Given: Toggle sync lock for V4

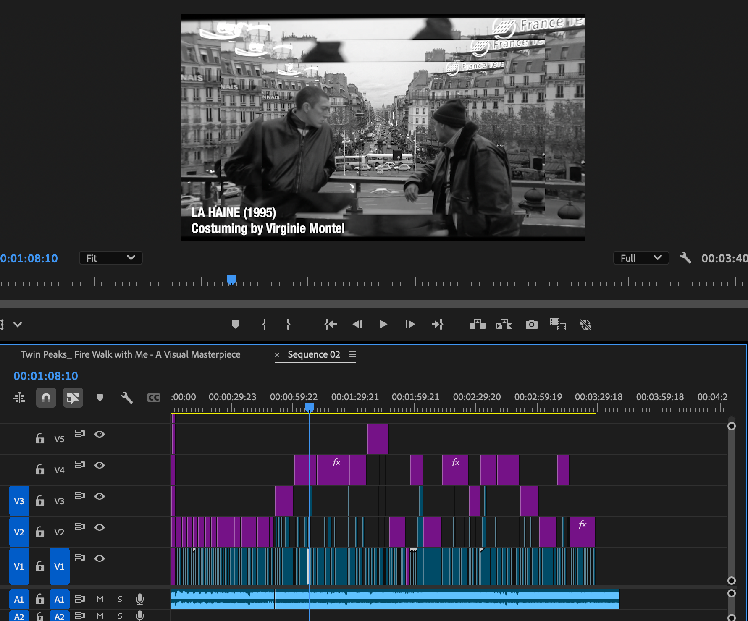Looking at the screenshot, I should point(80,464).
